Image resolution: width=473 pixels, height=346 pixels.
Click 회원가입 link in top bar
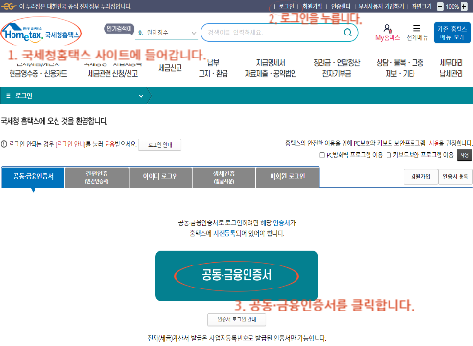312,6
